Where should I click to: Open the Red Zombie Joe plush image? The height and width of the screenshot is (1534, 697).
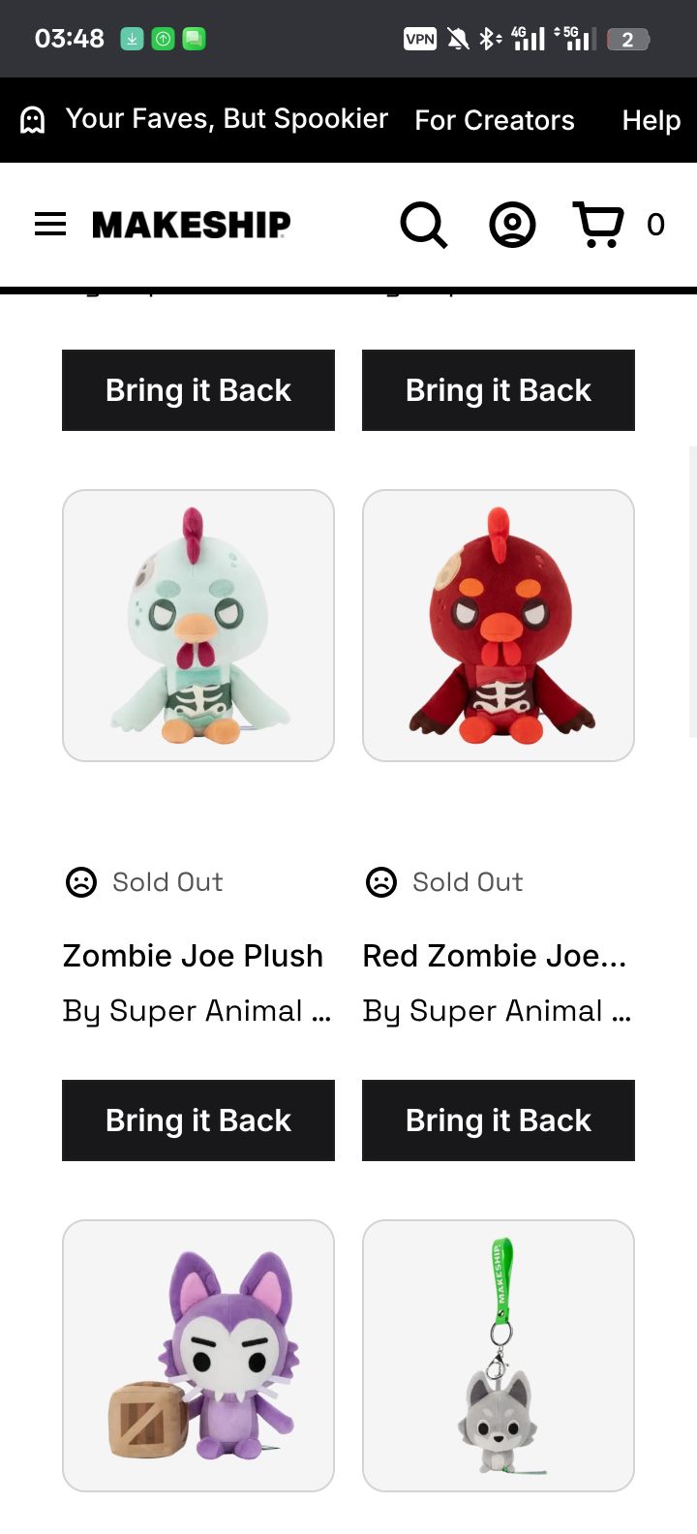click(499, 626)
